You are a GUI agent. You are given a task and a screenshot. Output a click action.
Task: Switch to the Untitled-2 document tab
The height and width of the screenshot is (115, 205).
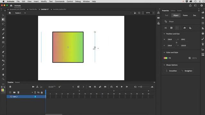[45, 9]
